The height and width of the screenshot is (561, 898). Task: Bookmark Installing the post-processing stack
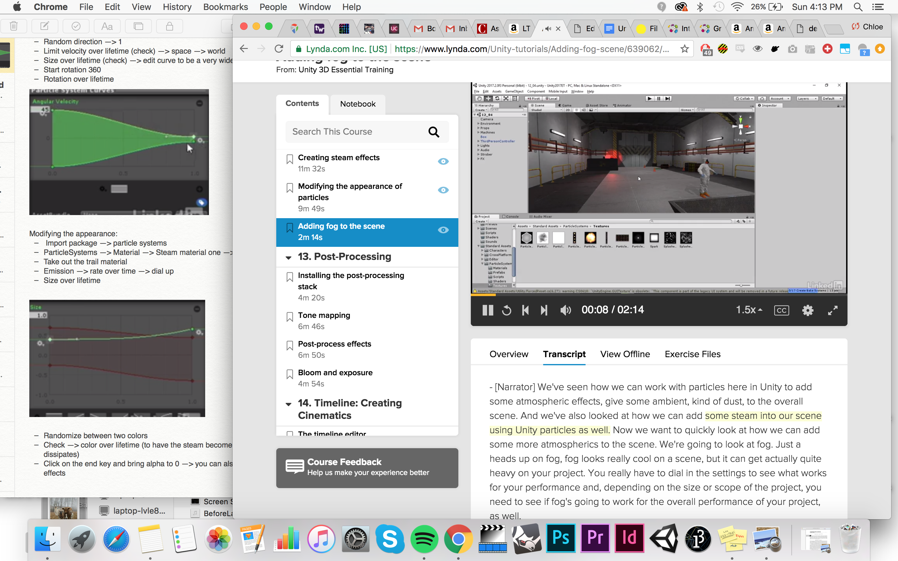pyautogui.click(x=290, y=277)
